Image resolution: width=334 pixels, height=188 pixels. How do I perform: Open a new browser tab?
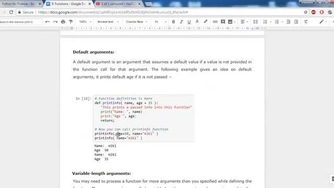tap(149, 4)
